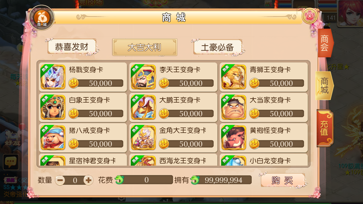Choose the 大当家变身卡 portrait icon
Image resolution: width=363 pixels, height=204 pixels.
point(234,107)
